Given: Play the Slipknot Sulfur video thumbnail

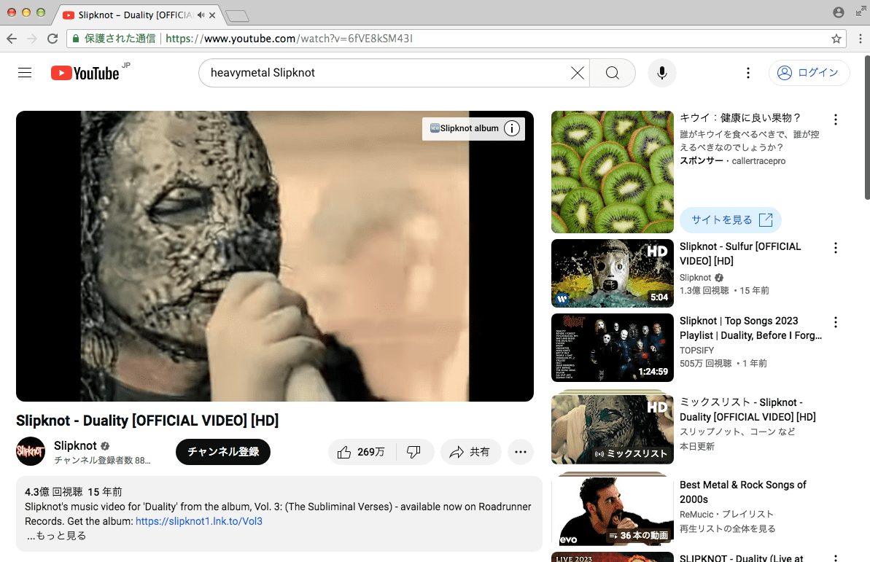Looking at the screenshot, I should point(612,273).
